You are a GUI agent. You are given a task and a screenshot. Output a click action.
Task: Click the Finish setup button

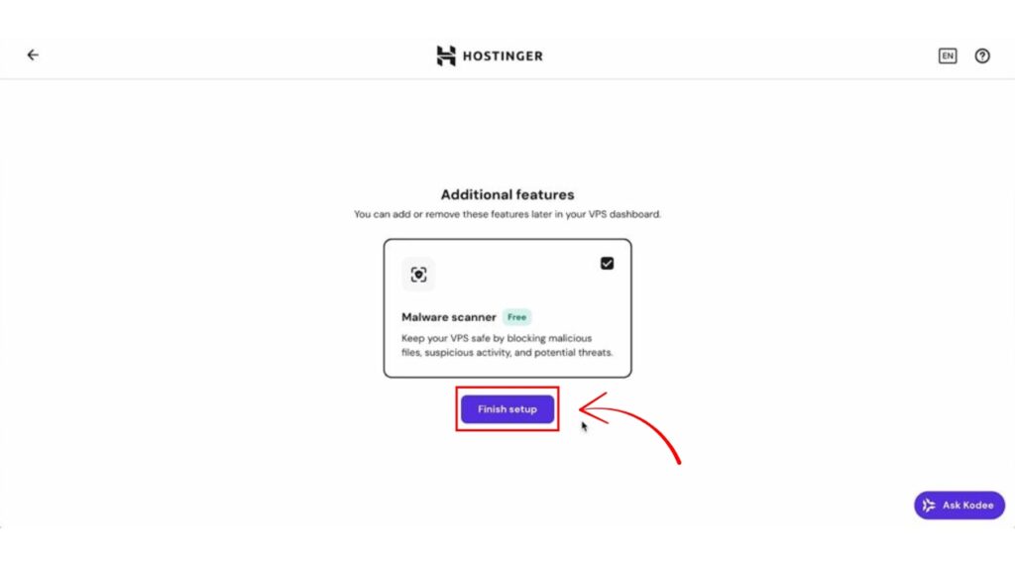[507, 409]
